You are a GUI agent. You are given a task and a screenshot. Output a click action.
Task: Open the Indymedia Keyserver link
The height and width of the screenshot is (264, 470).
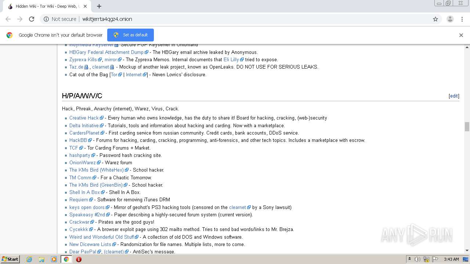coord(91,45)
